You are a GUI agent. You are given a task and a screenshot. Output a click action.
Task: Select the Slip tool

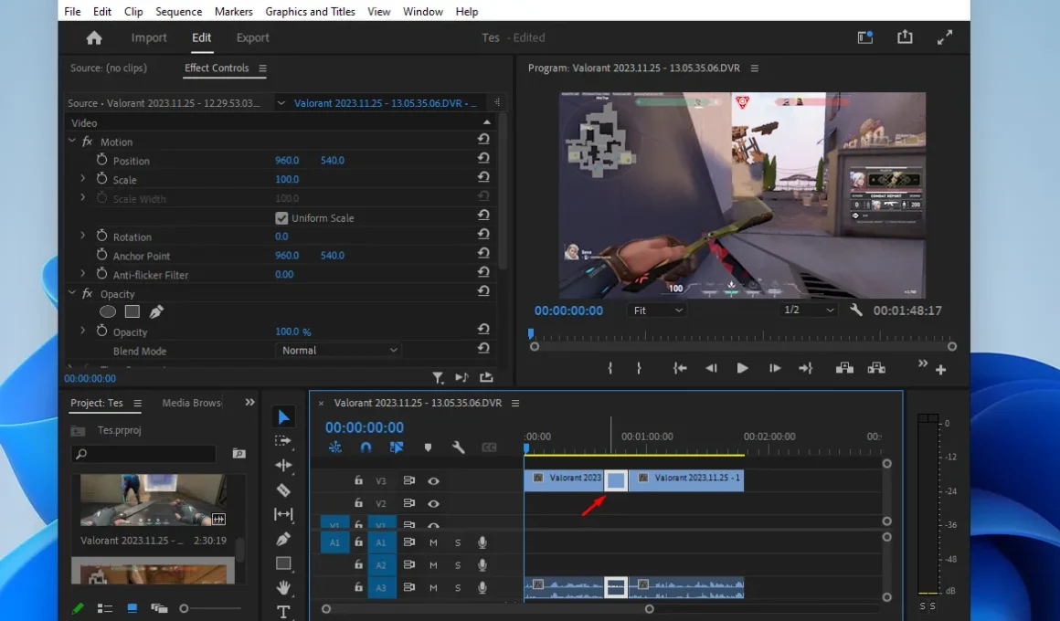(283, 514)
